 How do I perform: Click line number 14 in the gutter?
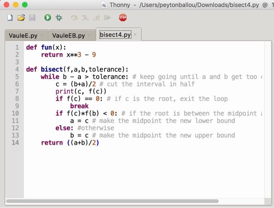point(15,143)
